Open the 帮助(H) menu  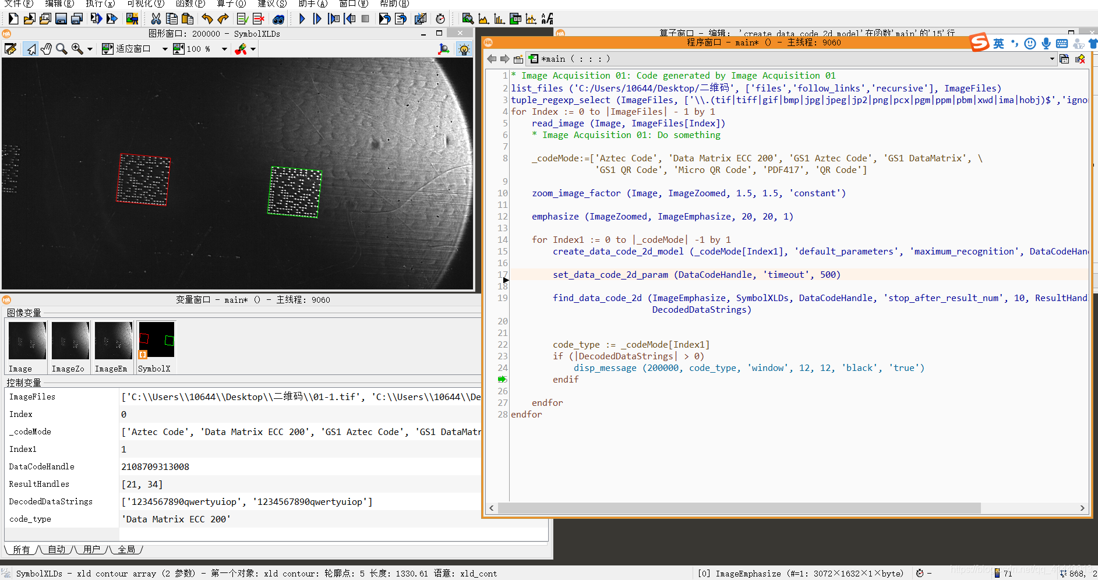click(394, 3)
